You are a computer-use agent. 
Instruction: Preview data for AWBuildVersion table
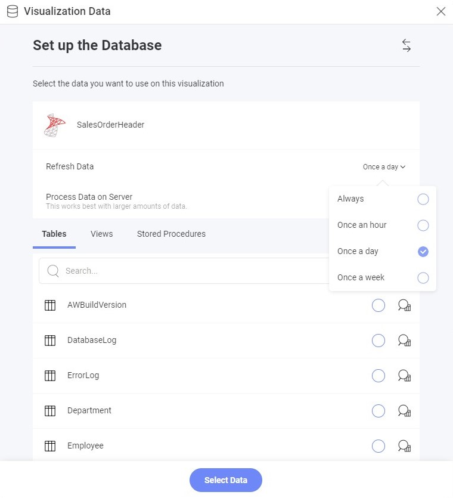pyautogui.click(x=404, y=305)
